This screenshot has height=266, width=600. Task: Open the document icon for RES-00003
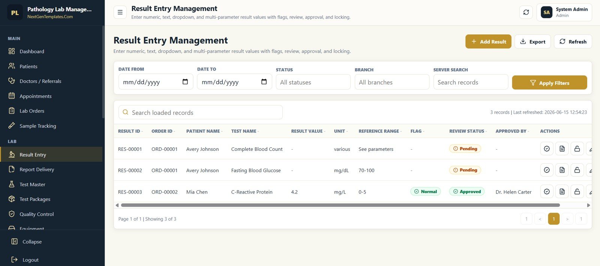[562, 191]
